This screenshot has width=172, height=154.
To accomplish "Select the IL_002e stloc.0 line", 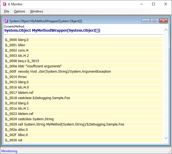I will [84, 129].
